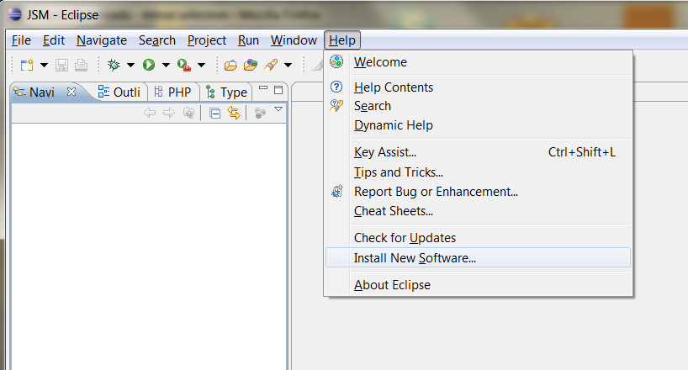Click the Eclipse logo in title bar
The height and width of the screenshot is (370, 688).
[x=14, y=14]
